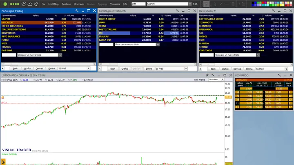
Task: Open the SAIPEM symbol dropdown in the toolbar
Action: point(190,4)
